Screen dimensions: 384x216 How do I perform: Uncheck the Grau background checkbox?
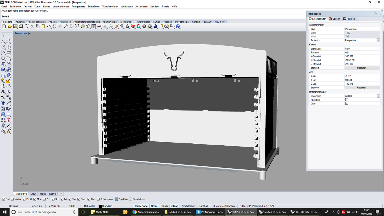(x=347, y=103)
